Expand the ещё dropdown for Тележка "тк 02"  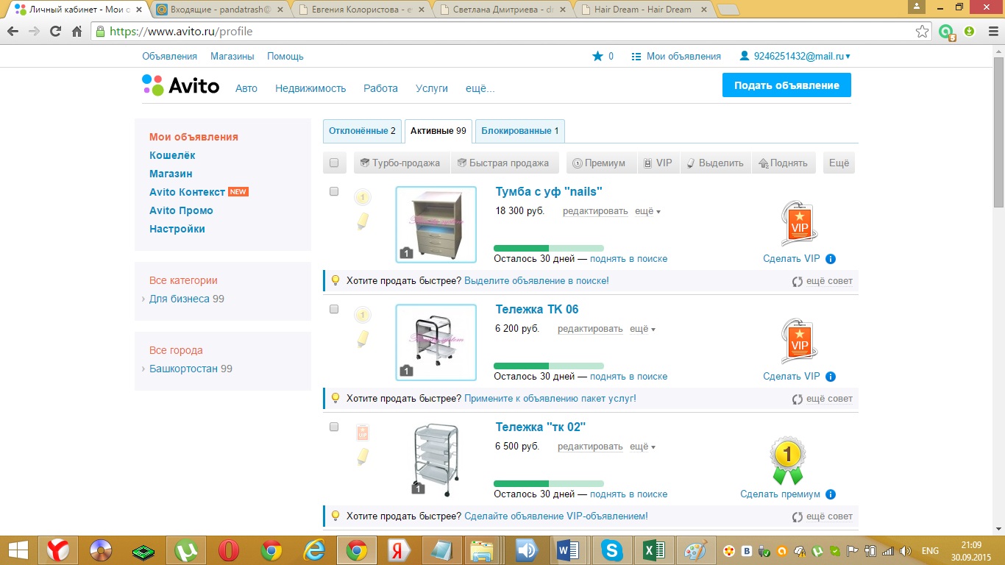(643, 447)
